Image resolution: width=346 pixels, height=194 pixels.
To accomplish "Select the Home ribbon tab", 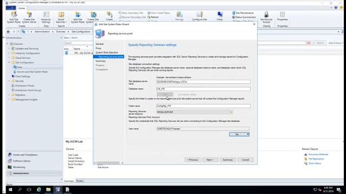I will point(22,8).
